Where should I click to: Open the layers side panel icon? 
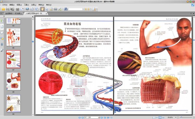[2, 33]
